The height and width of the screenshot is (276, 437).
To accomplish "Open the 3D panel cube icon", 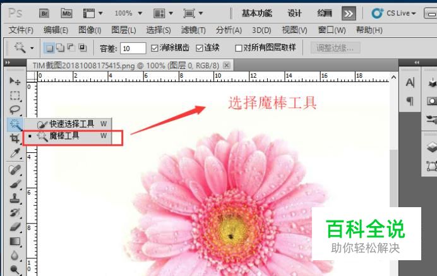I will [x=432, y=83].
